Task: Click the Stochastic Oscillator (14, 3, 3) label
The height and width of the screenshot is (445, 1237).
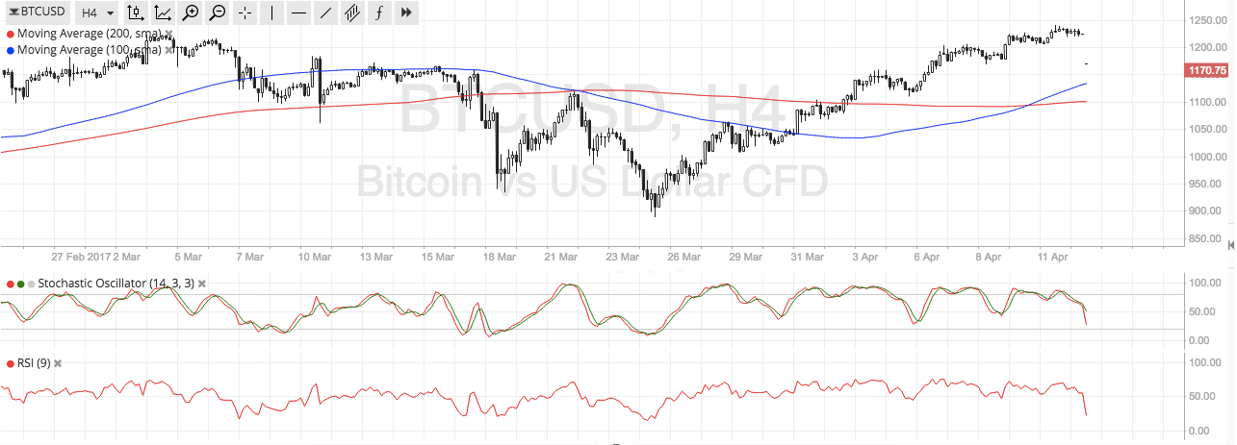Action: click(x=116, y=284)
